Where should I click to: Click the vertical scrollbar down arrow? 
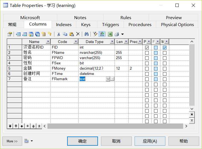click(x=192, y=109)
